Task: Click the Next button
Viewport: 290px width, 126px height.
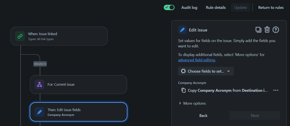Action: coord(255,116)
